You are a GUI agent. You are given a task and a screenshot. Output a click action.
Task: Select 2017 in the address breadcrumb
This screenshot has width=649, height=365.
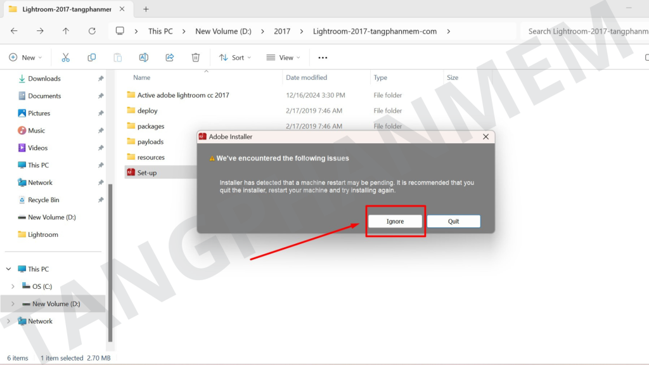[x=282, y=31]
